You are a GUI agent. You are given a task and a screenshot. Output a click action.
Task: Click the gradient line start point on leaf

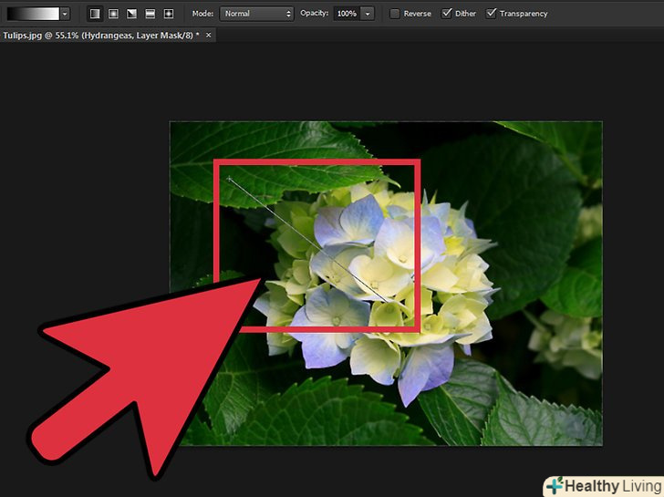[228, 179]
